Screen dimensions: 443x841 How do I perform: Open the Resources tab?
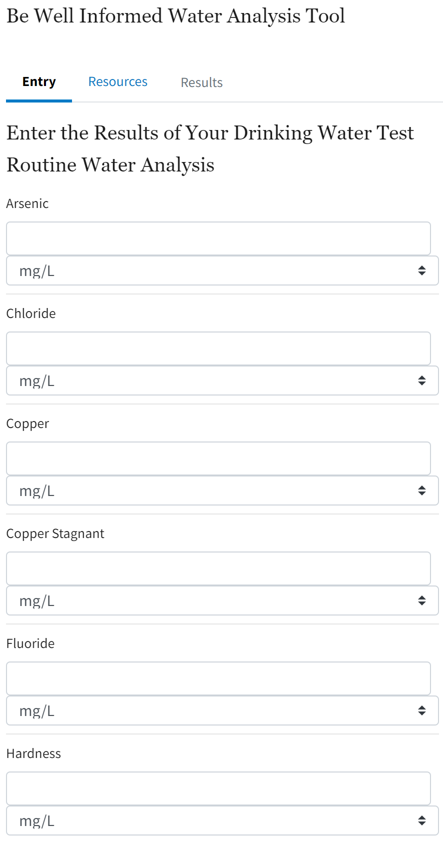tap(118, 82)
